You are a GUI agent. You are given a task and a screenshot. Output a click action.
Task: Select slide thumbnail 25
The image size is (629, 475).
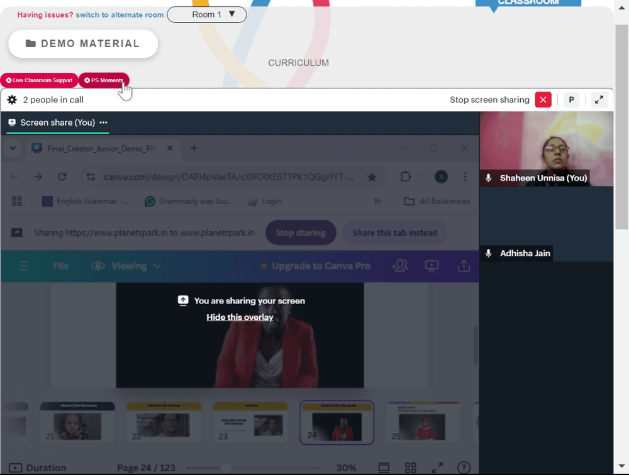(x=423, y=422)
